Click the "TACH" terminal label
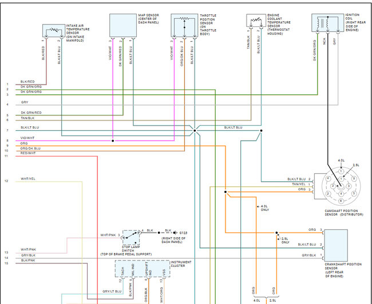 [x=122, y=271]
